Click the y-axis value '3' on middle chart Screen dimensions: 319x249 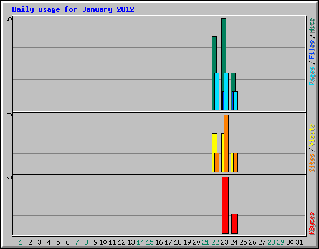9,115
